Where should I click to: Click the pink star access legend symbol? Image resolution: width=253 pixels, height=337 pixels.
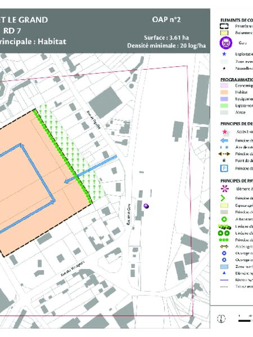(224, 132)
